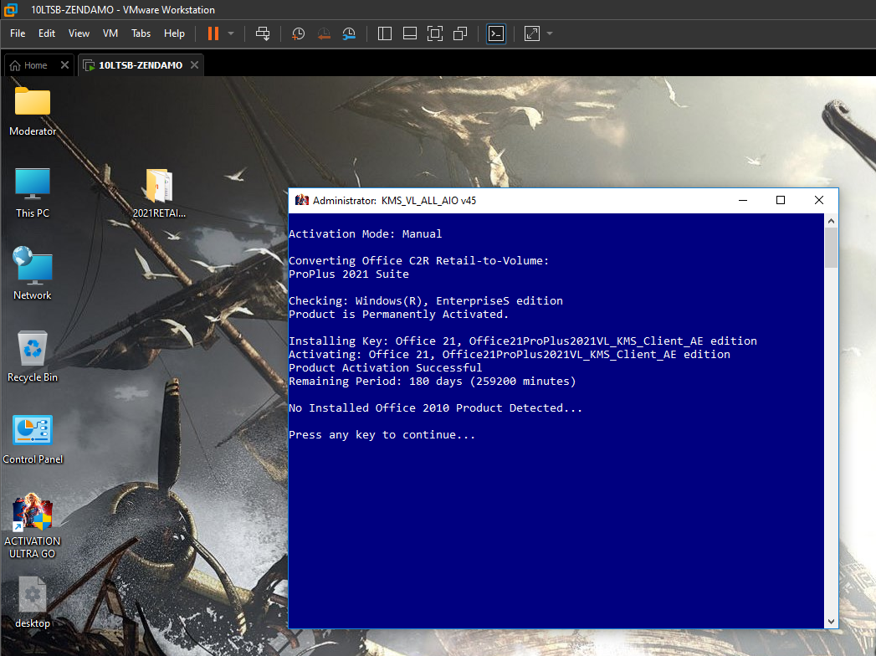
Task: Open the Tabs menu
Action: pos(141,33)
